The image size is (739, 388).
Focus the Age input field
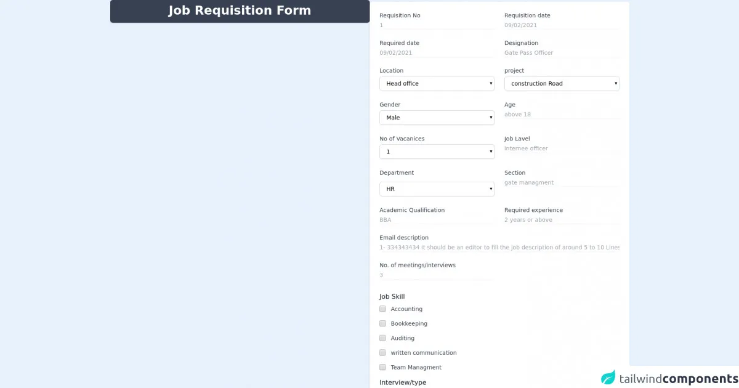[x=562, y=115]
